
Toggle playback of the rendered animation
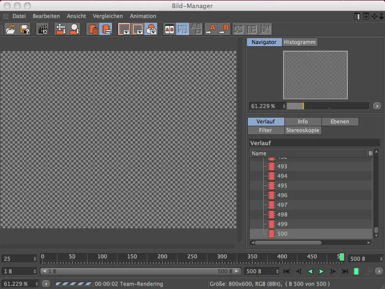(x=321, y=272)
